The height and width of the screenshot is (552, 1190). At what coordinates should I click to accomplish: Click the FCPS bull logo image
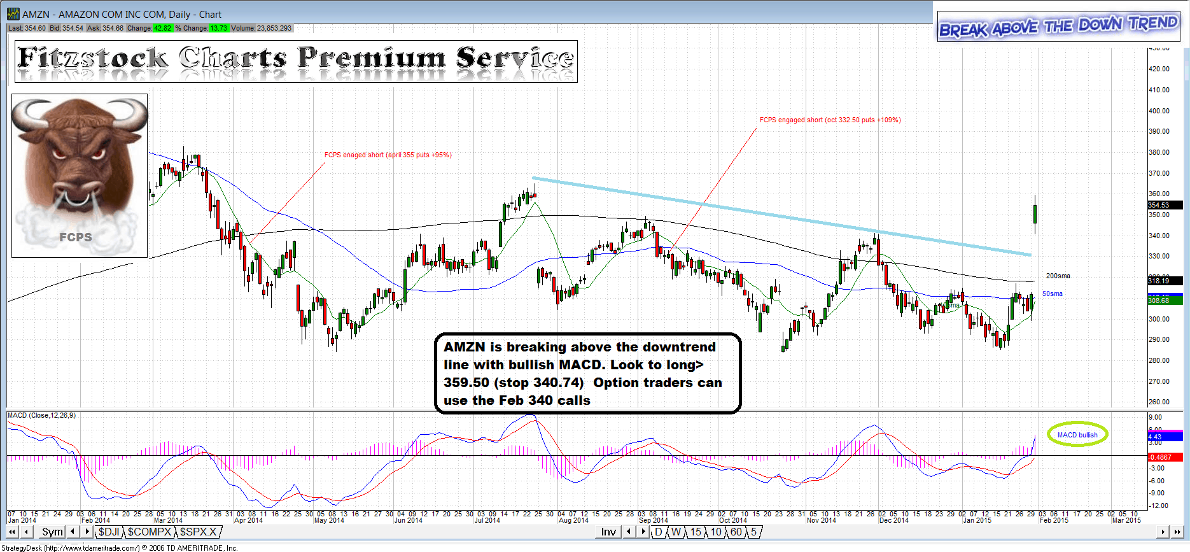(x=80, y=176)
